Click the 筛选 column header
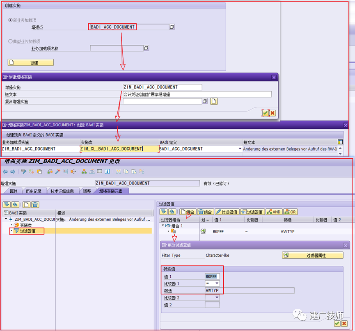 pyautogui.click(x=288, y=219)
